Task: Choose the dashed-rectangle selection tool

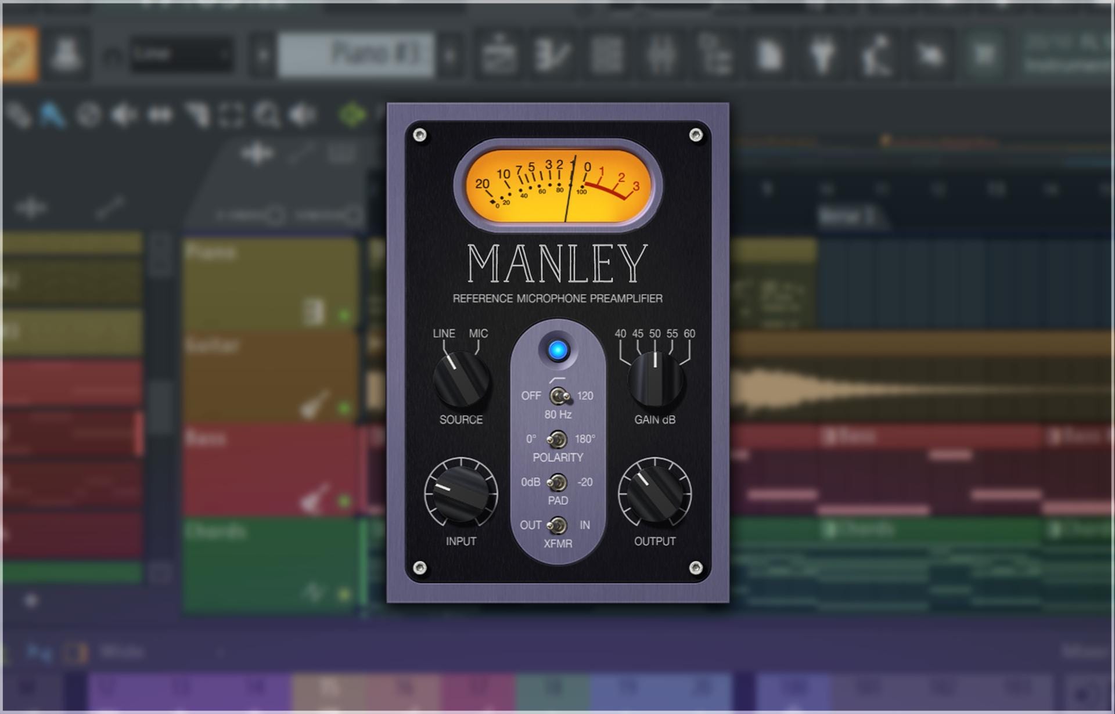Action: pos(231,115)
